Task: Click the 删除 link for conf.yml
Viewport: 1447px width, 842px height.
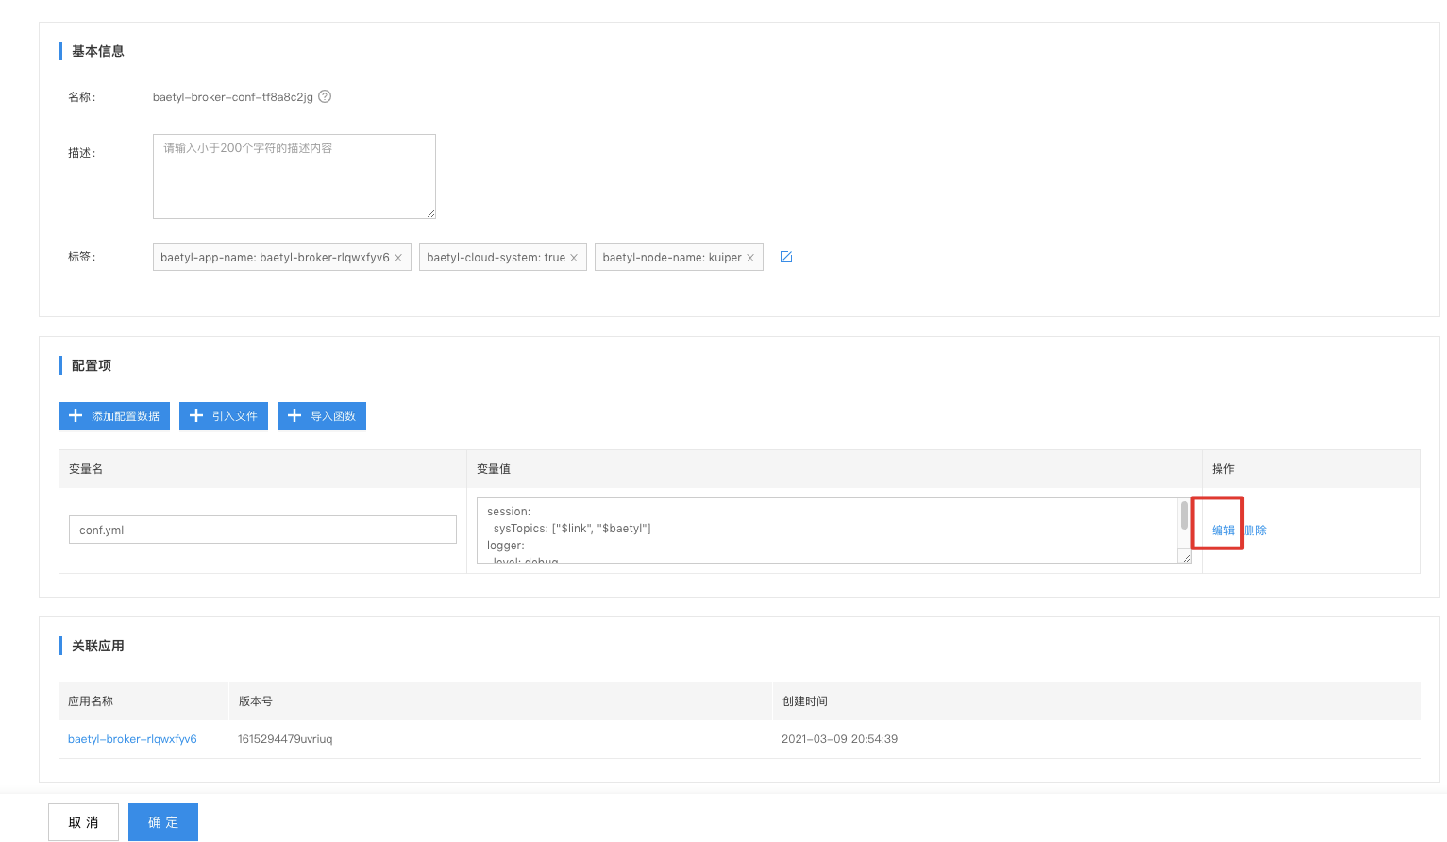Action: click(1255, 530)
